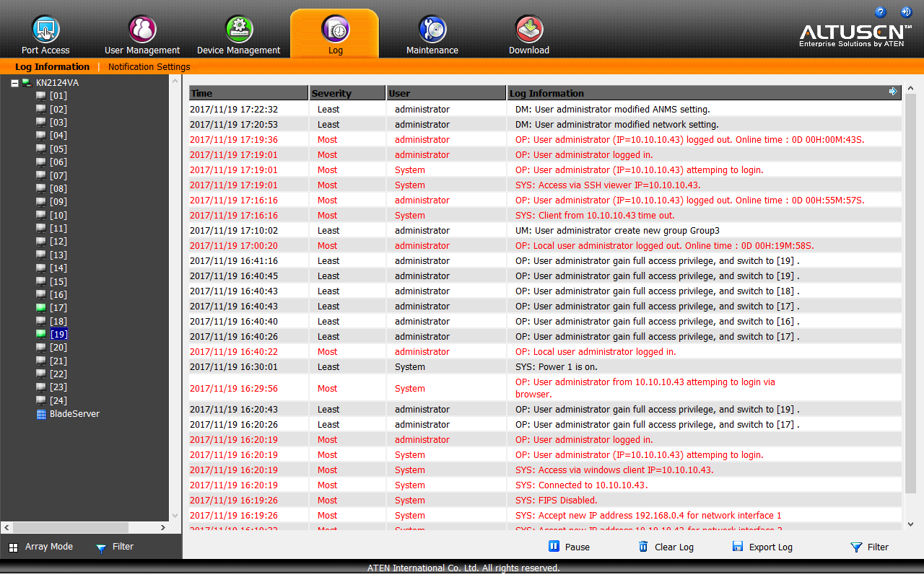Open the Download icon
924x577 pixels.
click(x=529, y=30)
